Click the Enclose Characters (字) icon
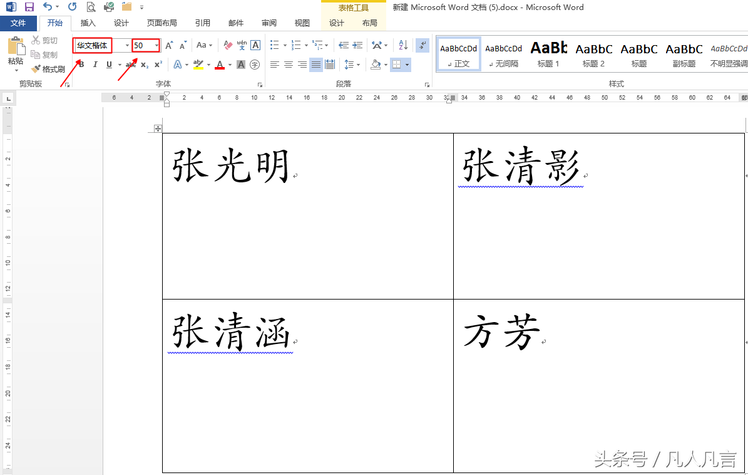The width and height of the screenshot is (748, 475). point(255,65)
